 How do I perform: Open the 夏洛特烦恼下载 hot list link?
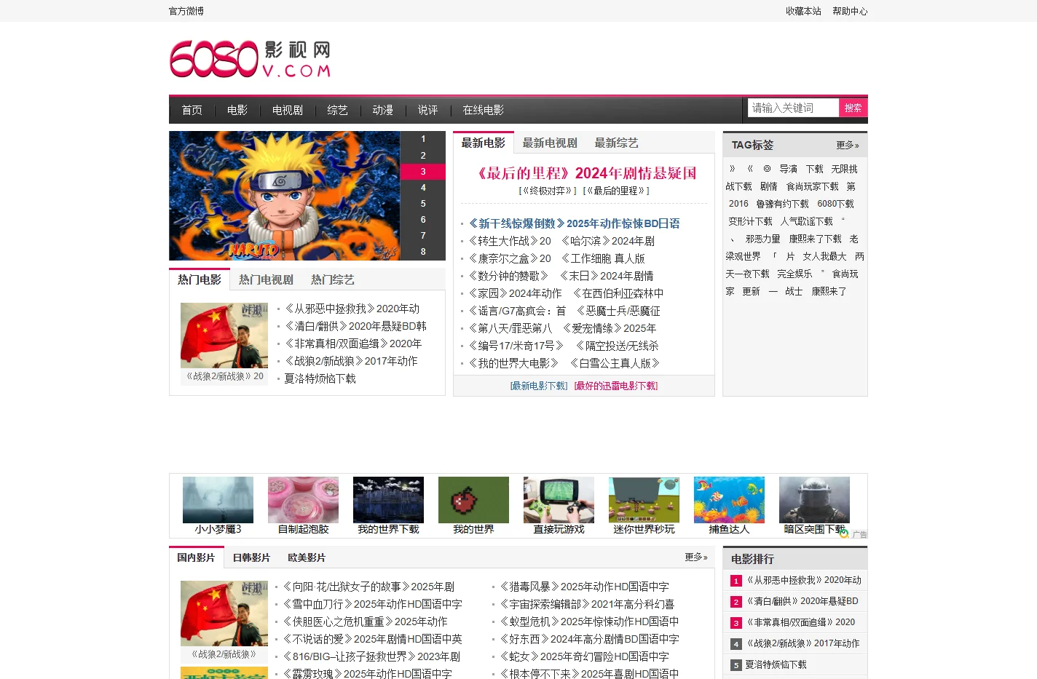(x=320, y=378)
